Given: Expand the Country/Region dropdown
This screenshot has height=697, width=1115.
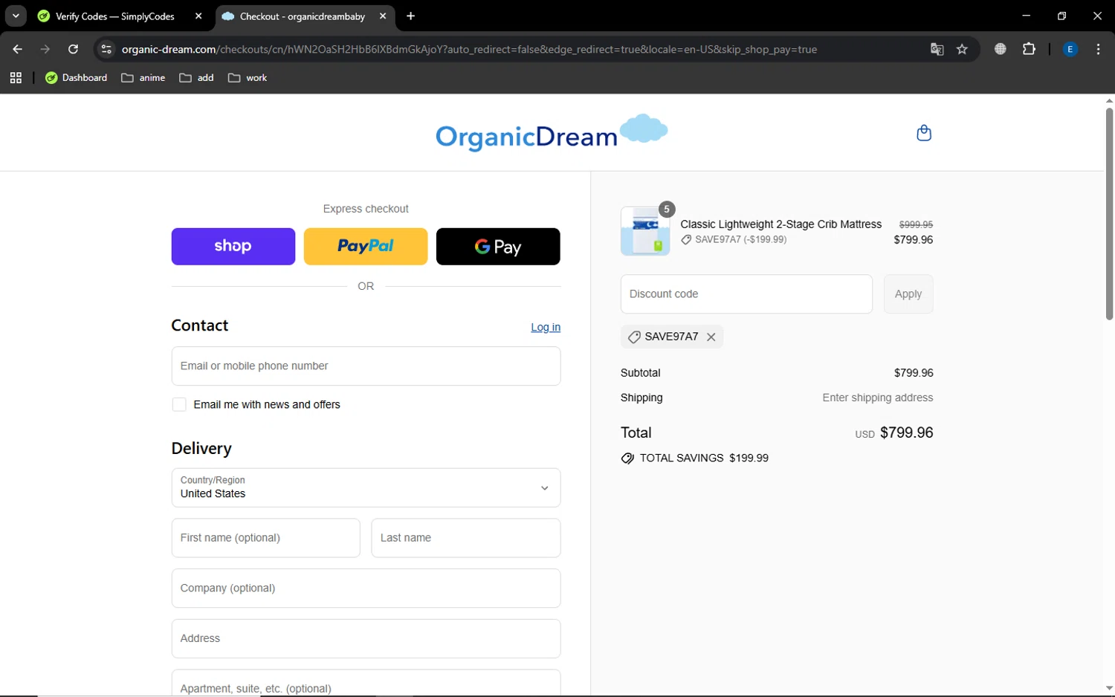Looking at the screenshot, I should tap(366, 487).
